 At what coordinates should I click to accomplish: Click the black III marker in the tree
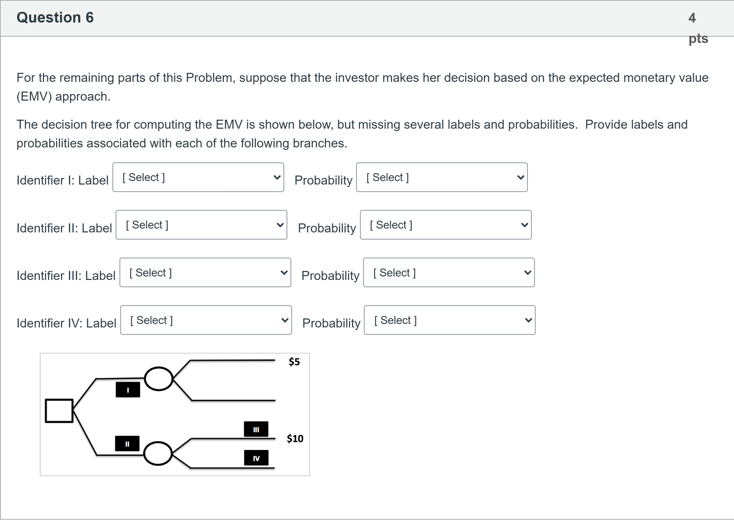[x=256, y=429]
